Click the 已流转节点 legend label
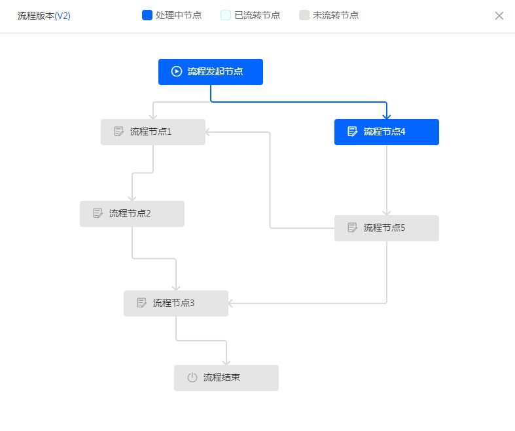The image size is (515, 431). [257, 15]
